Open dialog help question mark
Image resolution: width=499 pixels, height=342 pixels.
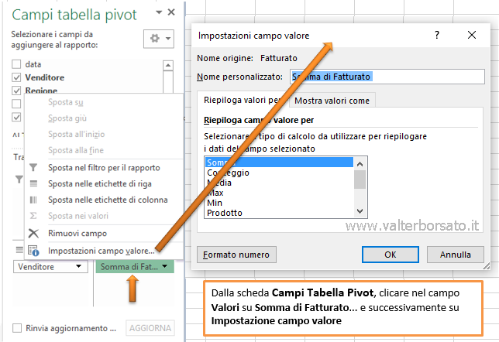click(437, 35)
